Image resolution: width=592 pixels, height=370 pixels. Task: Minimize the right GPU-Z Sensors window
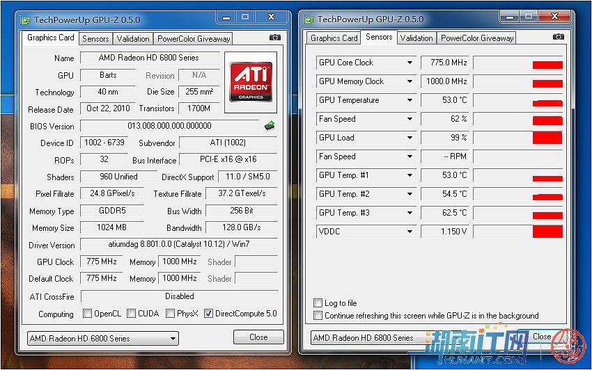click(510, 17)
